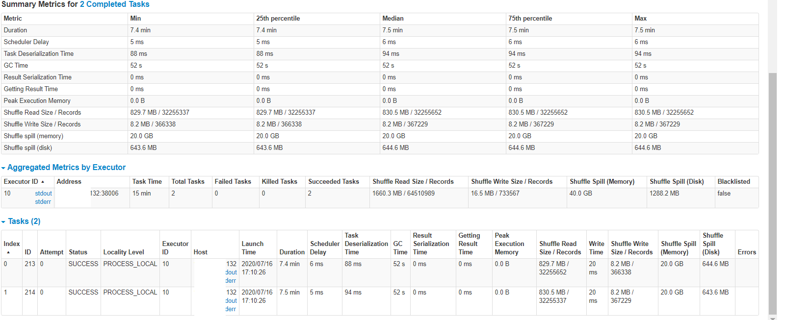
Task: Sort tasks table by Attempt column
Action: (52, 252)
